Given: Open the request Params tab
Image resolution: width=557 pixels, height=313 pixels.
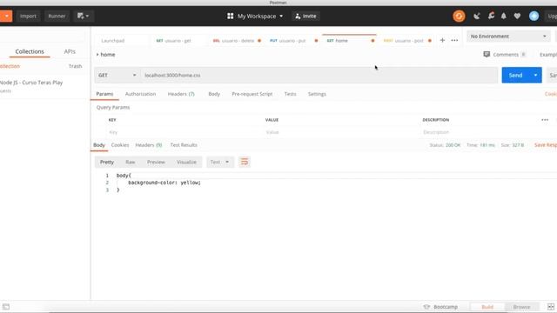Looking at the screenshot, I should 104,94.
